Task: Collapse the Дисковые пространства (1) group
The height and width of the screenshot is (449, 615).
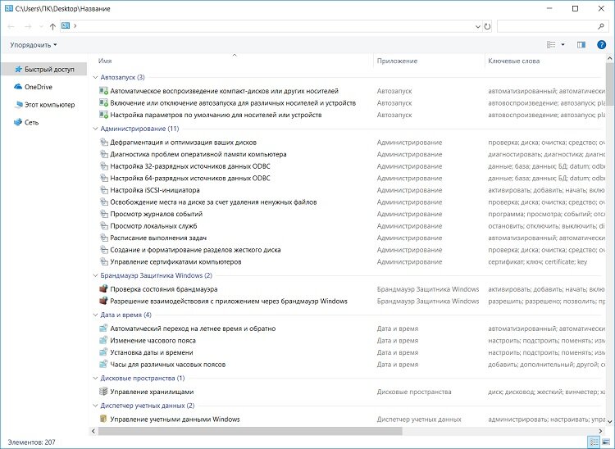Action: click(95, 378)
